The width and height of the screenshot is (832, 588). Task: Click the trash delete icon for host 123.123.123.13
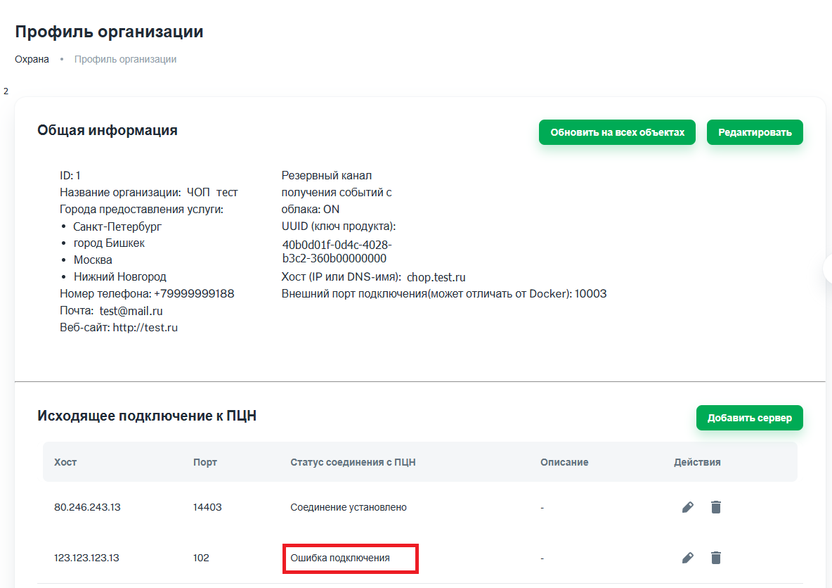click(716, 558)
